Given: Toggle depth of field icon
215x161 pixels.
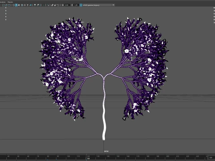Looking at the screenshot, I should 43,5.
